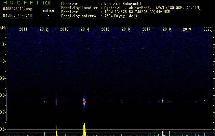Click the 2015 time axis marker
Viewport: 215px width, 136px height.
pyautogui.click(x=105, y=29)
